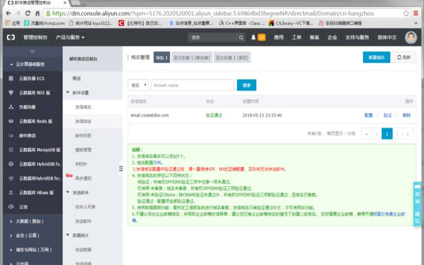Click 删除 link for email.codestribe.com

406,115
